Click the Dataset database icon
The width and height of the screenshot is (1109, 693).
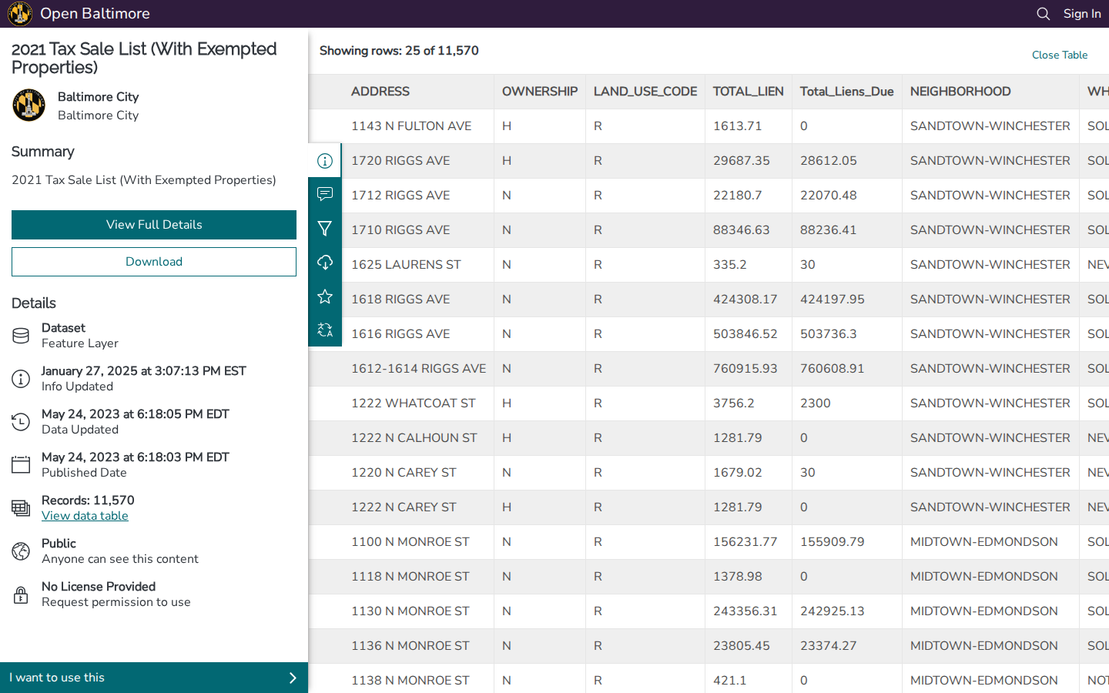click(21, 336)
